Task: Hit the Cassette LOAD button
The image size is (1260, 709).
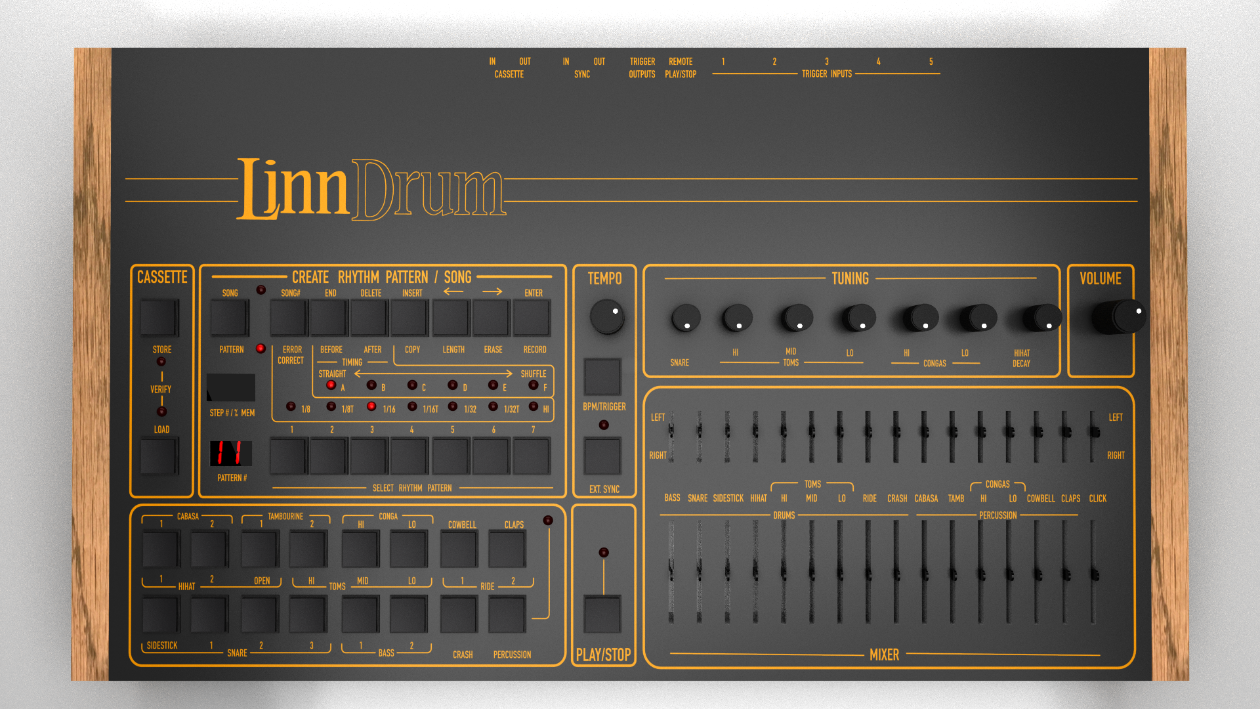Action: click(x=159, y=456)
